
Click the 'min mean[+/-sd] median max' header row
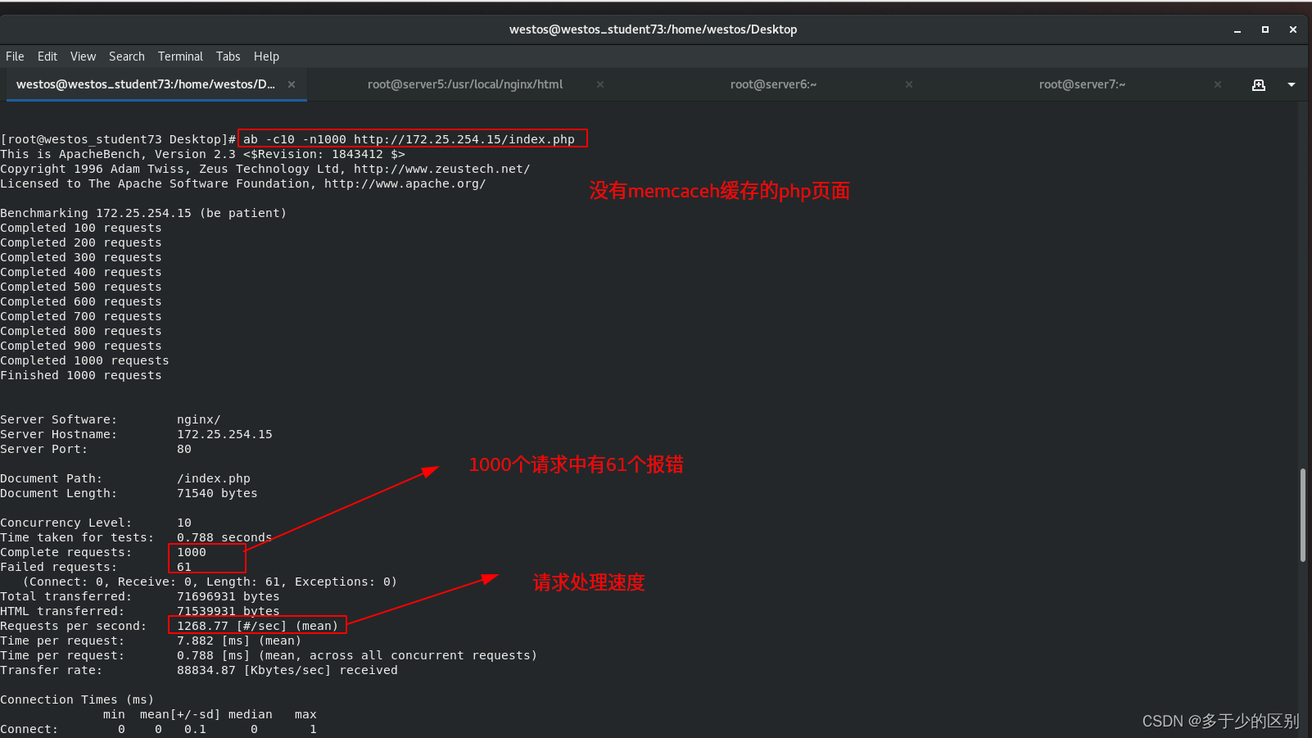coord(210,714)
